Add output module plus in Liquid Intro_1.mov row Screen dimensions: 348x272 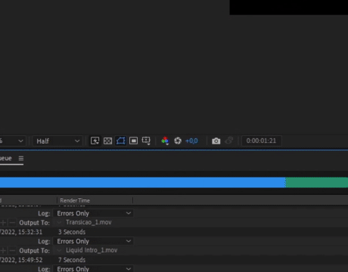(x=3, y=251)
